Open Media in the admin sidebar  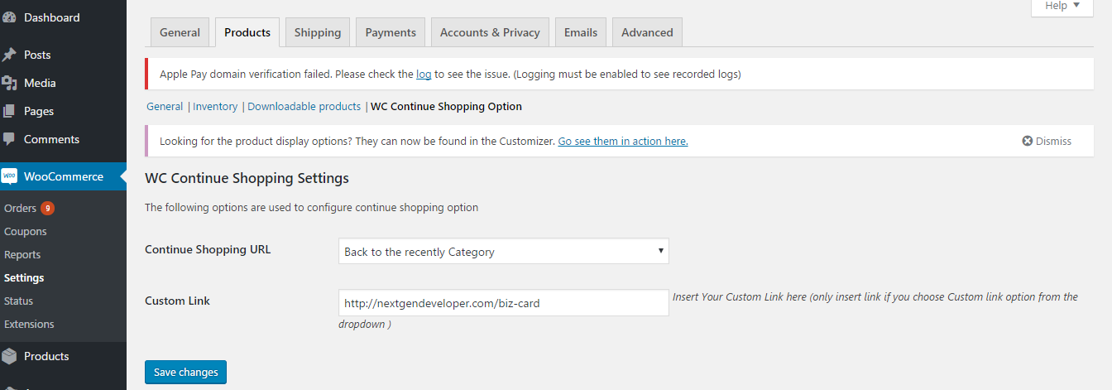(63, 83)
